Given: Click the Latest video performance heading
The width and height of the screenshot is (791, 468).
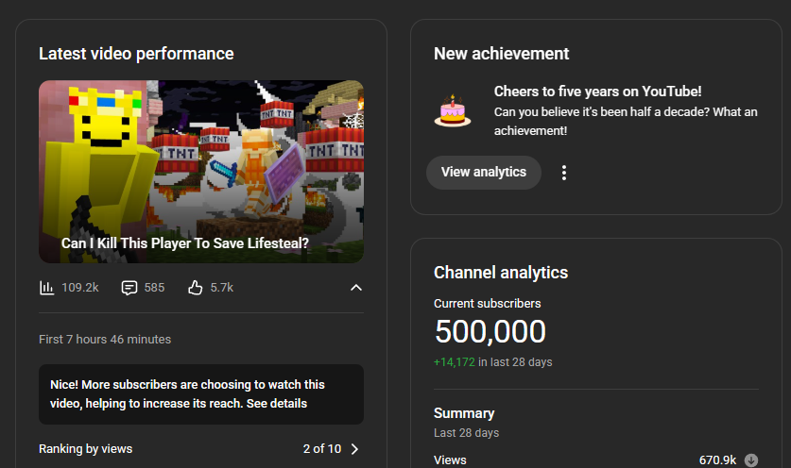Looking at the screenshot, I should coord(136,54).
